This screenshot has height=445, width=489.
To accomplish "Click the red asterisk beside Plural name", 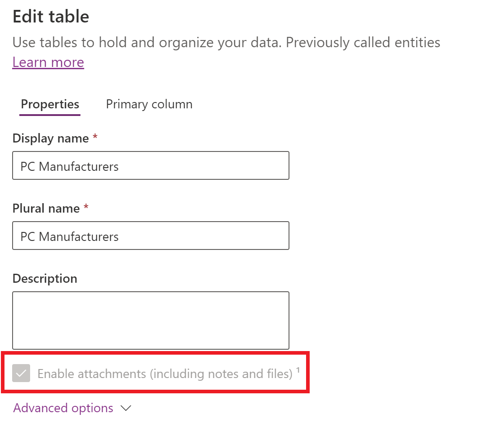I will pos(86,208).
